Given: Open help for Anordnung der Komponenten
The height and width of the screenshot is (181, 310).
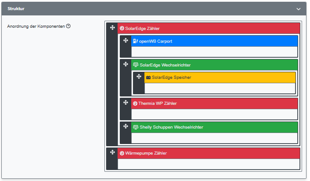Looking at the screenshot, I should 68,26.
